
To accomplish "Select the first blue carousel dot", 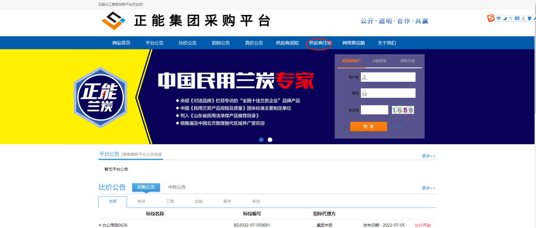I will [261, 140].
